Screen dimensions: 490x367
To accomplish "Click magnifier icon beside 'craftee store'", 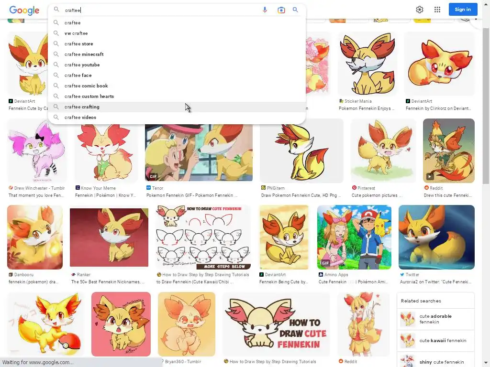I will coord(56,43).
